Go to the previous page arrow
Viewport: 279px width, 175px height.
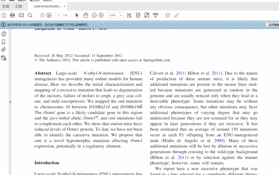(42, 15)
